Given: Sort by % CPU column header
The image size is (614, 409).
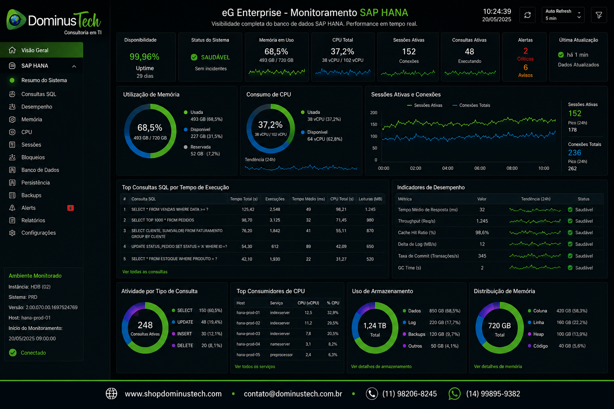Looking at the screenshot, I should pyautogui.click(x=333, y=303).
